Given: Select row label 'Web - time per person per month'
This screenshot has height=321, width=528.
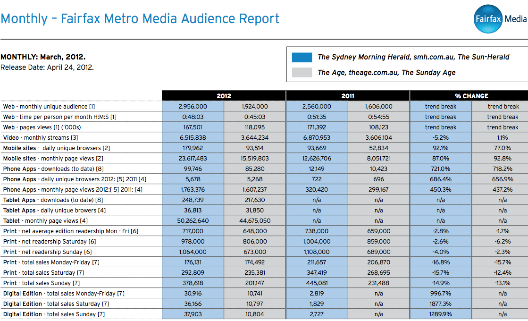Looking at the screenshot, I should (51, 117).
